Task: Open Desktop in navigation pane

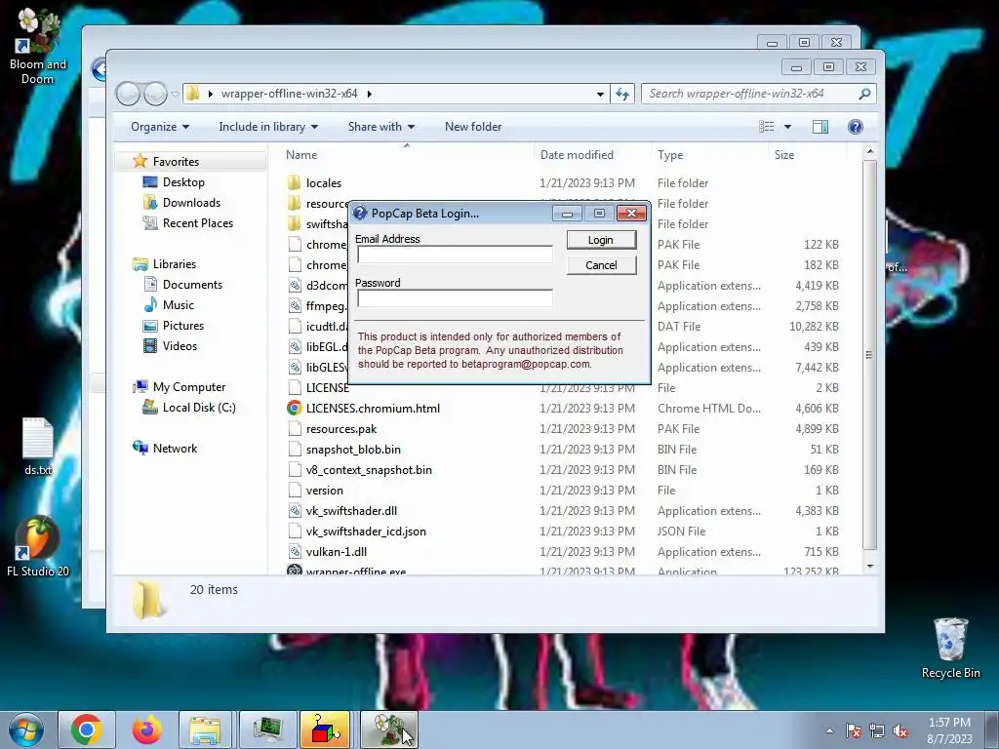Action: pyautogui.click(x=183, y=182)
